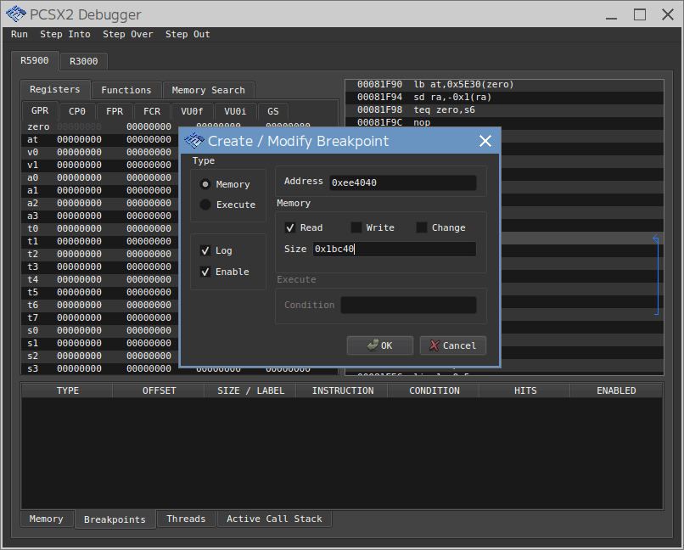Select the GPR register tab
Viewport: 684px width, 550px height.
point(40,111)
